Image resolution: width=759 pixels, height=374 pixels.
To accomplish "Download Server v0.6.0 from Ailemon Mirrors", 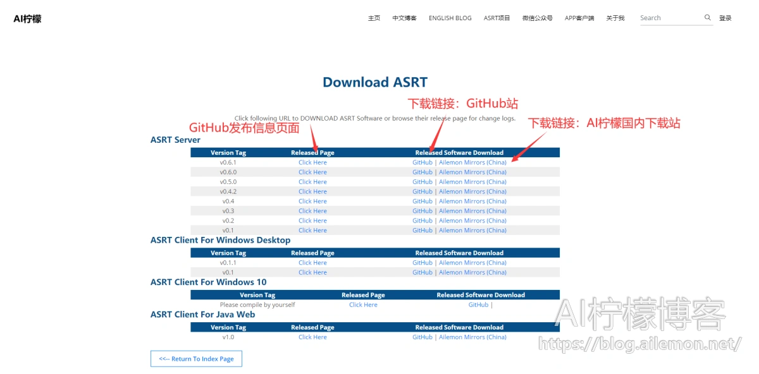I will pos(472,172).
